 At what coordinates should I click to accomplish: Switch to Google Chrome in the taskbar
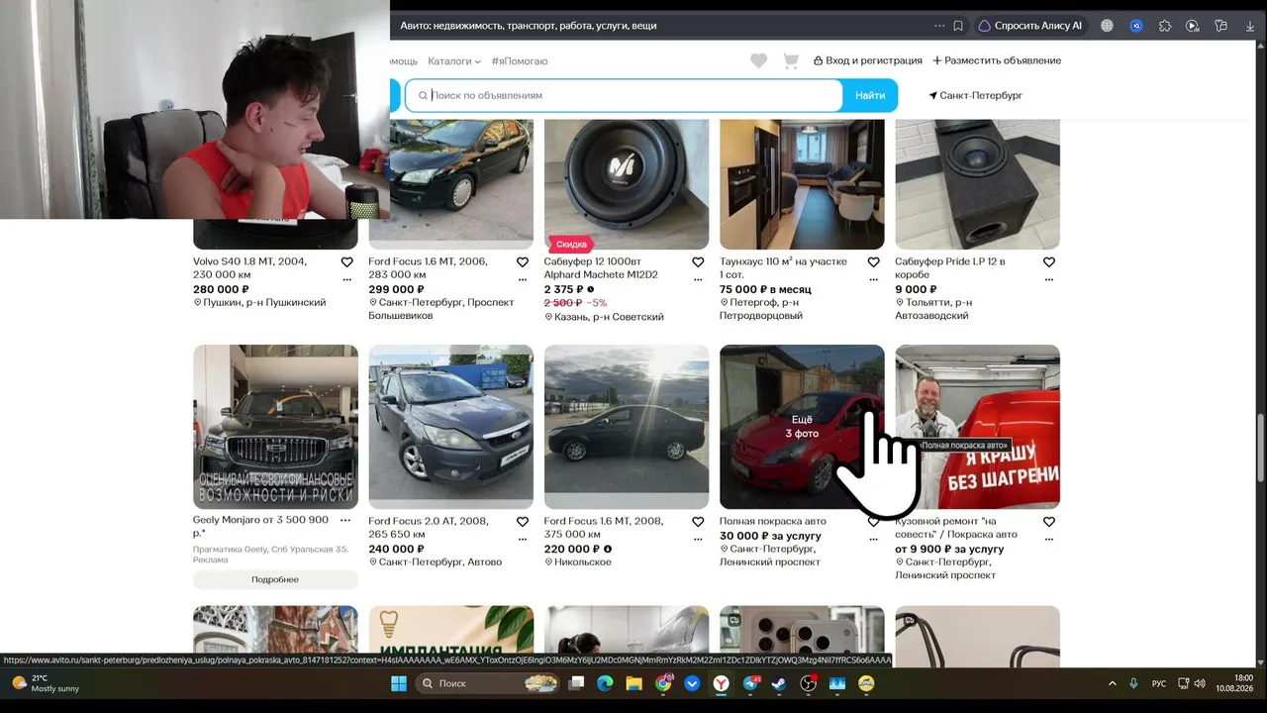tap(663, 683)
